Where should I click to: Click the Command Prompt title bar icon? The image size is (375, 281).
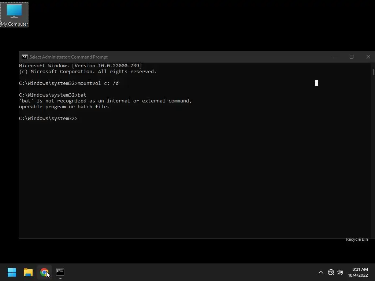(25, 57)
